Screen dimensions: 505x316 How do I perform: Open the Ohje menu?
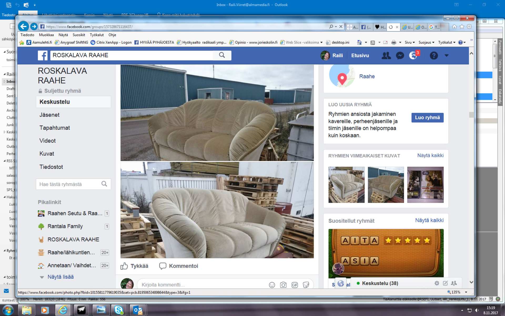click(x=112, y=35)
